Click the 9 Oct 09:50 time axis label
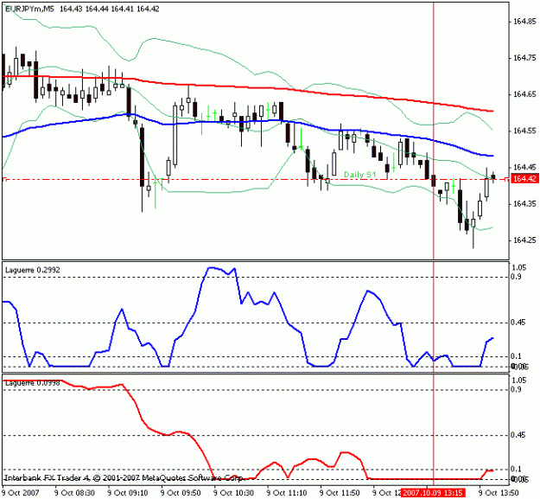The image size is (540, 499). pos(181,493)
